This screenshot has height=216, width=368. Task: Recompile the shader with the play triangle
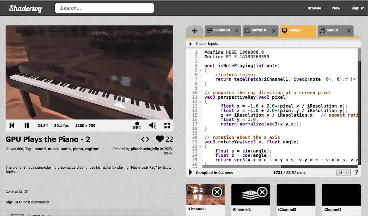pos(190,172)
